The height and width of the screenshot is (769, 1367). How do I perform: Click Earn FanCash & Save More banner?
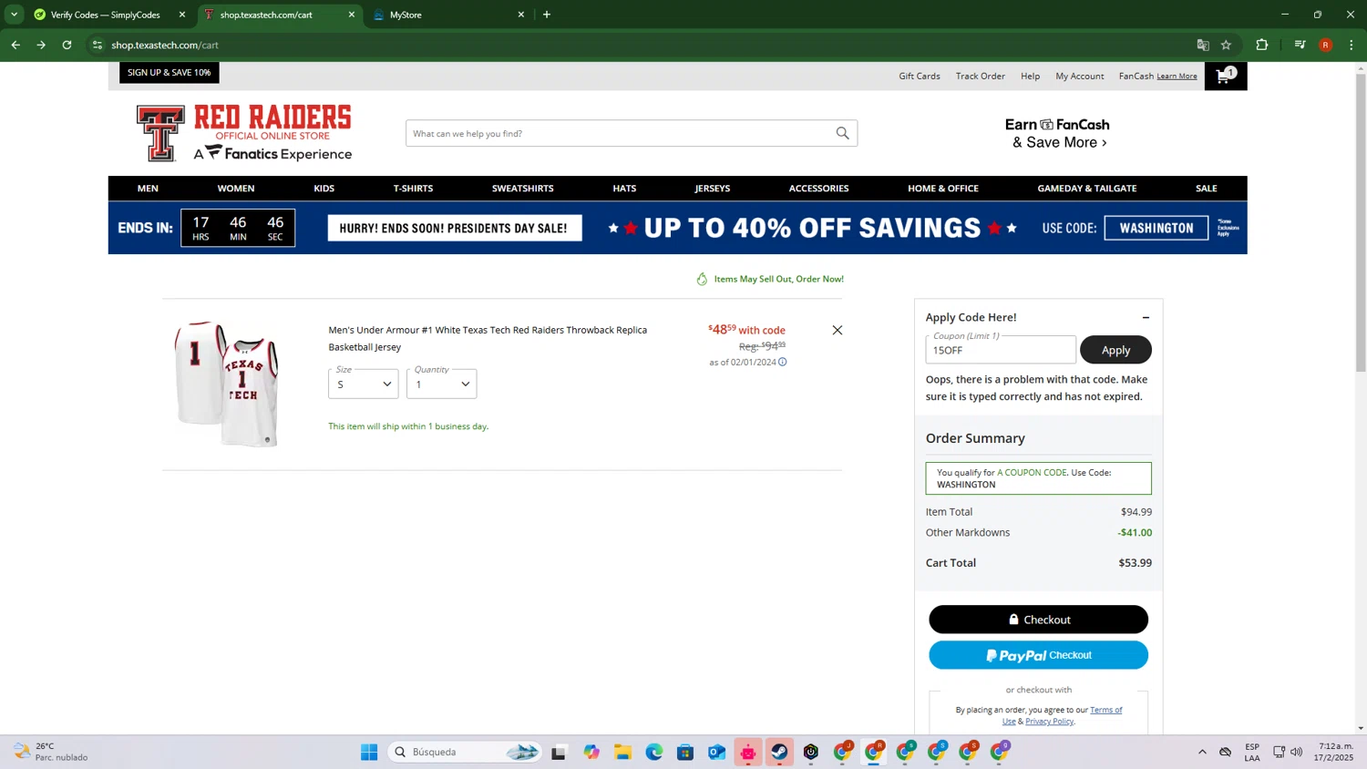pyautogui.click(x=1057, y=133)
